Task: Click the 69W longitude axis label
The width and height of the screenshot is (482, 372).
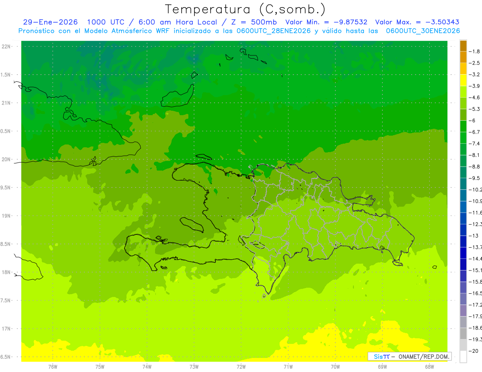Action: tap(382, 367)
